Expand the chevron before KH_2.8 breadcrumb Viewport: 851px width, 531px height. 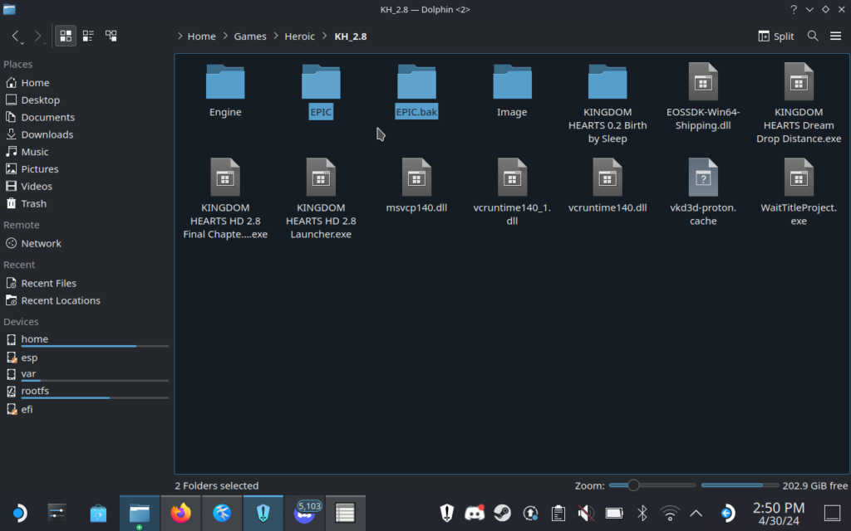(325, 37)
